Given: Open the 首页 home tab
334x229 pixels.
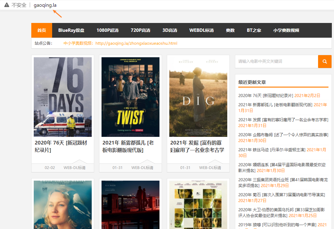Looking at the screenshot, I should click(x=42, y=30).
